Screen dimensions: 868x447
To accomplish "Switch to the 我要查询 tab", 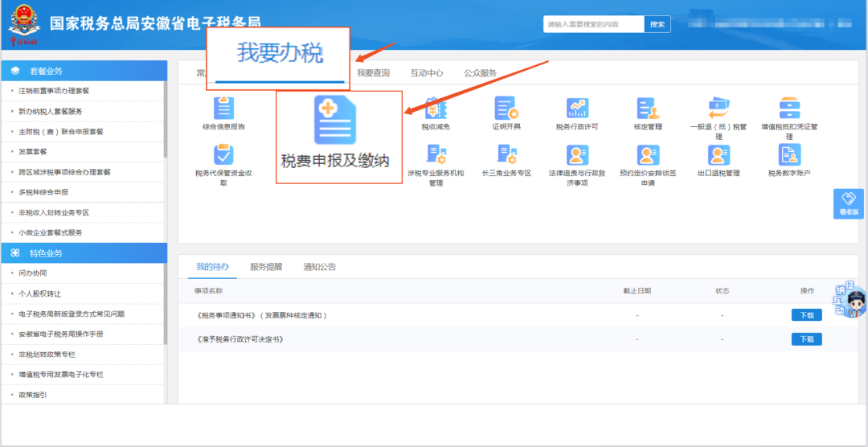I will coord(373,72).
